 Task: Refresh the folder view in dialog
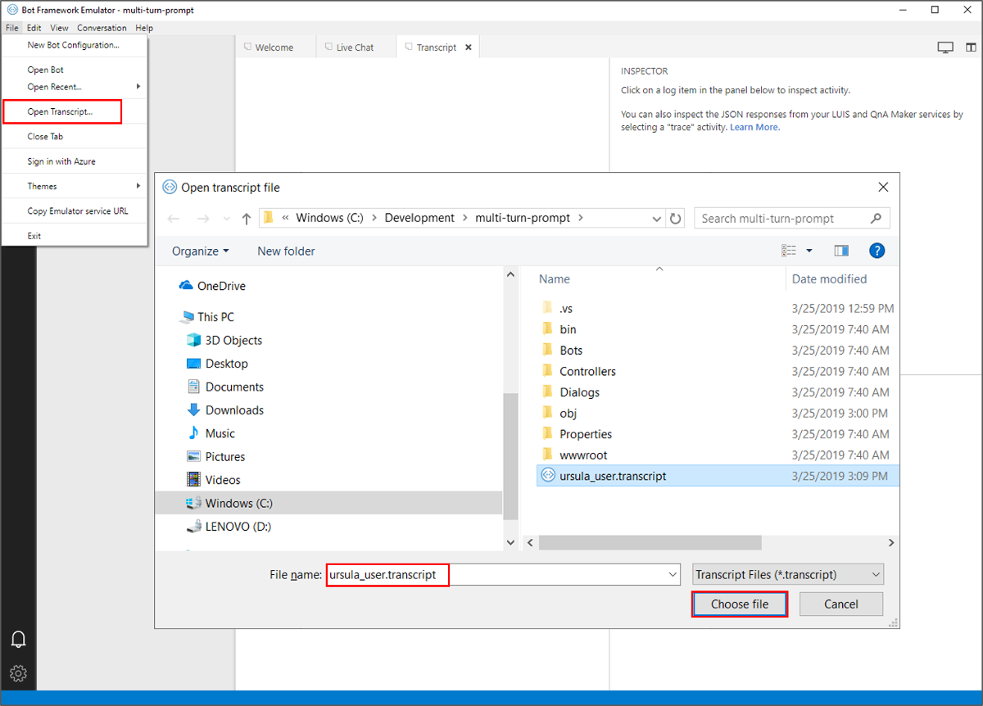[x=676, y=219]
